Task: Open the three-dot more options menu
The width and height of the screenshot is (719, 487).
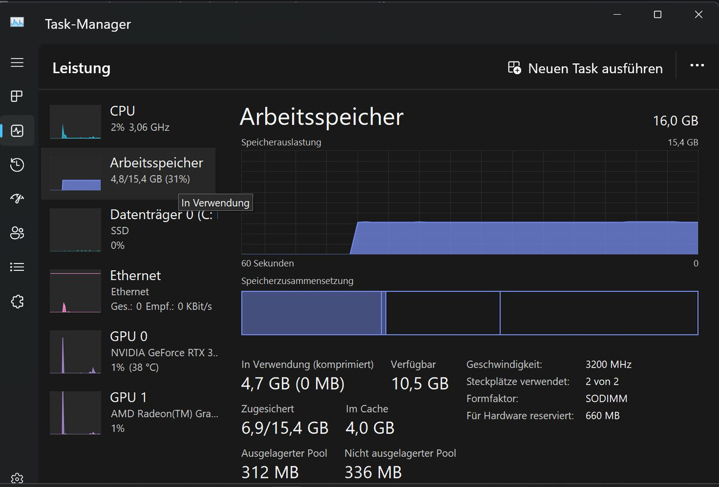Action: click(x=697, y=66)
